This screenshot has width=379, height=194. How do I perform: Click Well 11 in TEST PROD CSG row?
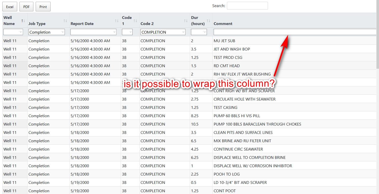coord(10,57)
